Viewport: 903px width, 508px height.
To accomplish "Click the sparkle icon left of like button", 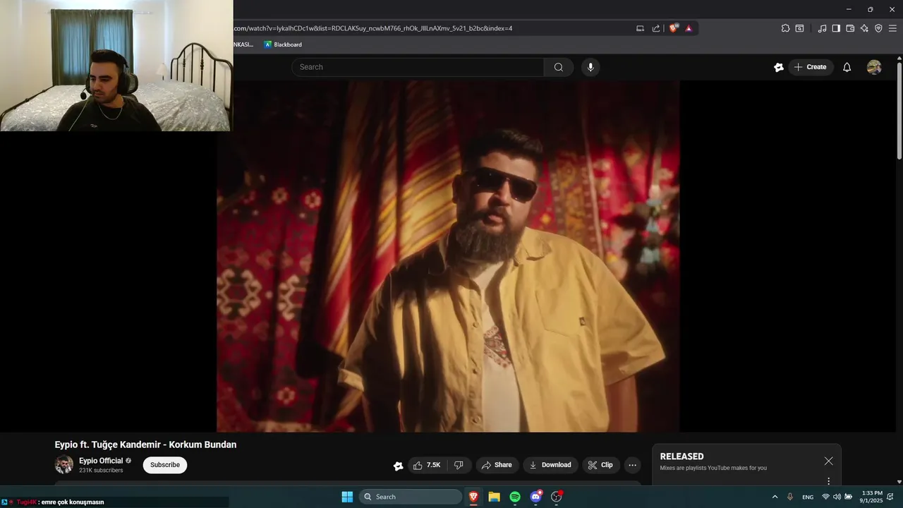I will pos(398,466).
